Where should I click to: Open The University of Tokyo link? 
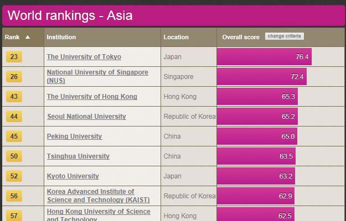pyautogui.click(x=84, y=57)
